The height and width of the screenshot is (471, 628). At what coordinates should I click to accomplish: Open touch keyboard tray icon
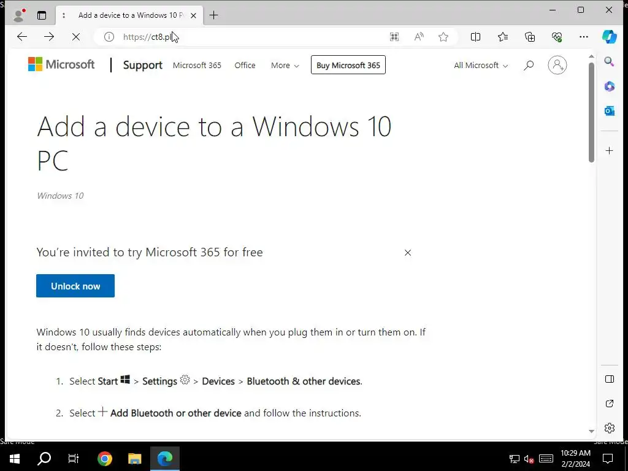coord(546,459)
